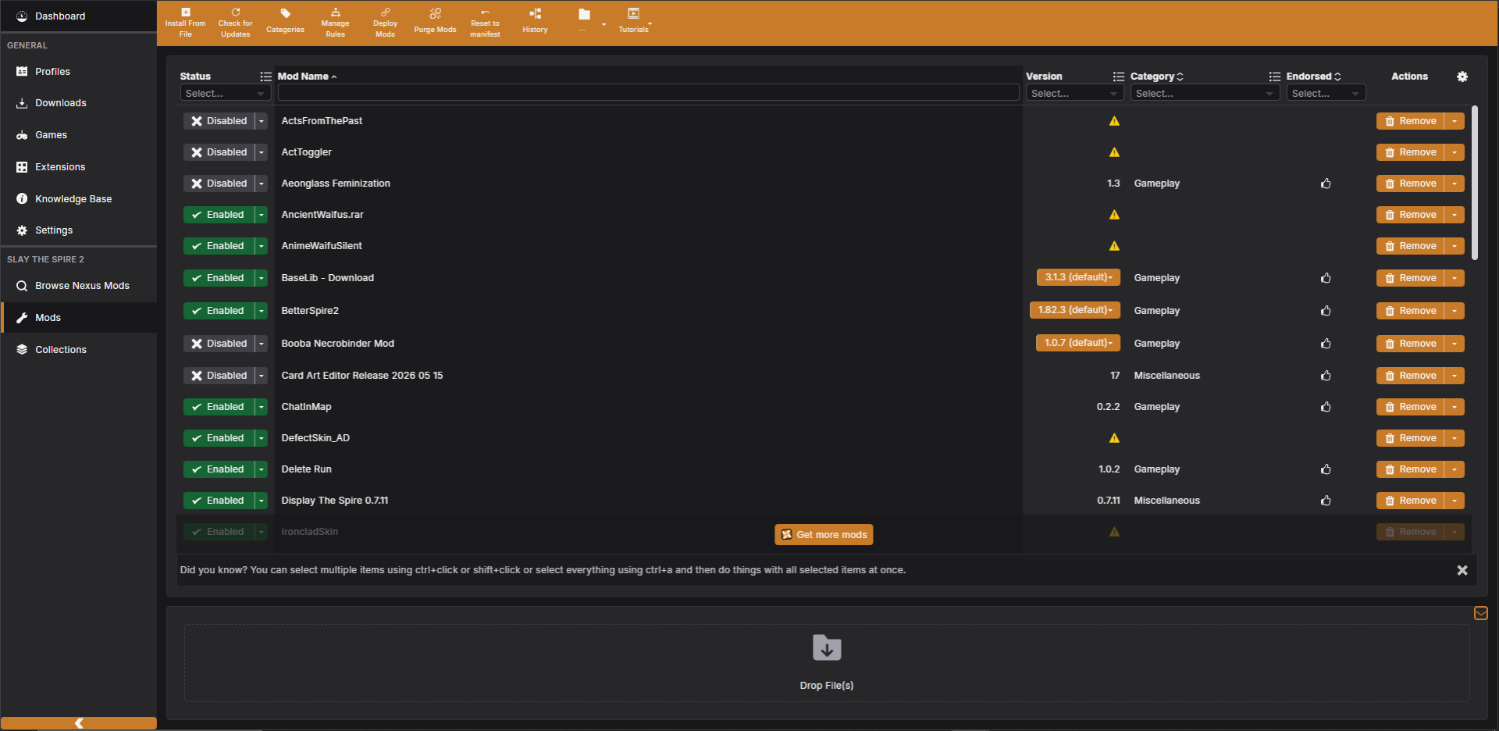Screen dimensions: 1499x731
Task: Enable Aeonglass Feminization mod
Action: click(219, 184)
